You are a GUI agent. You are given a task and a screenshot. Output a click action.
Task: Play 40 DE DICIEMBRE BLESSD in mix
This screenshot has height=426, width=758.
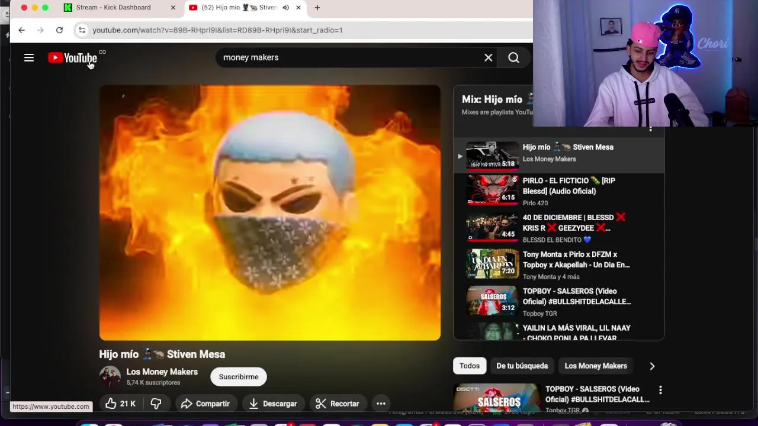click(559, 228)
